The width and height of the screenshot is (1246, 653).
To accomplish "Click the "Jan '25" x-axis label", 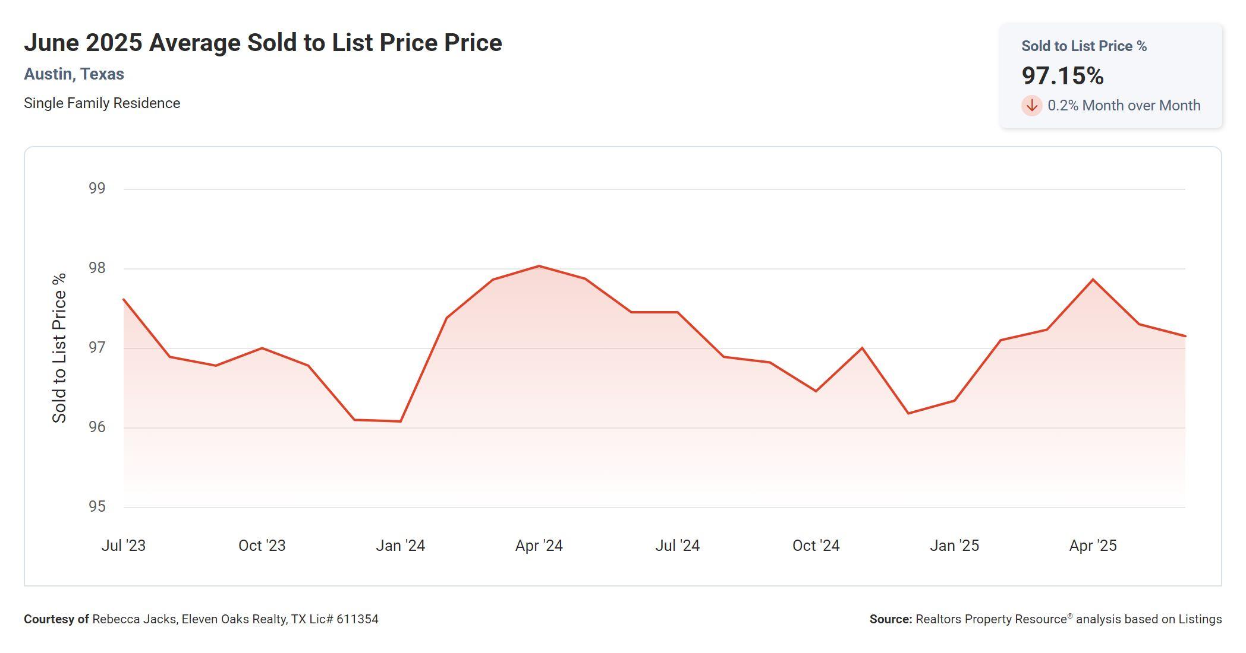I will [x=954, y=546].
